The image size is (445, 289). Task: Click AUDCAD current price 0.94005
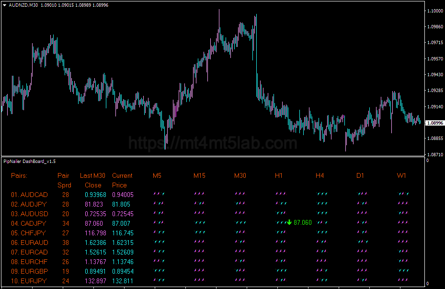123,195
